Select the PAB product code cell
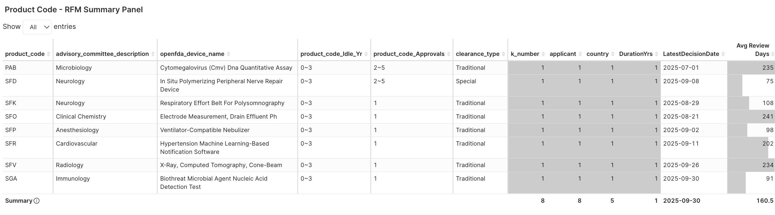 (11, 68)
